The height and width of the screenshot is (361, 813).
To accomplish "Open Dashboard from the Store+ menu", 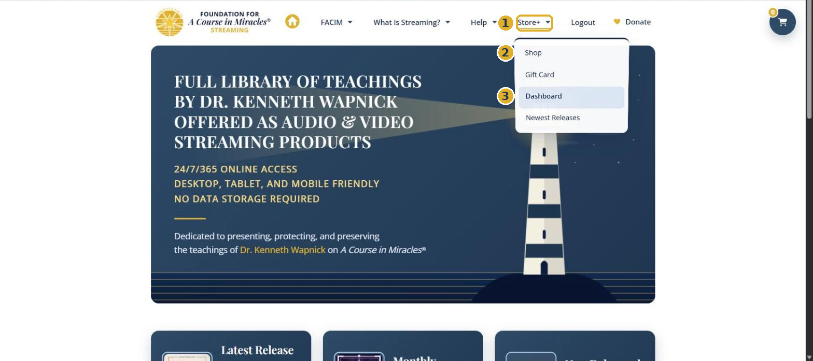I will click(571, 96).
